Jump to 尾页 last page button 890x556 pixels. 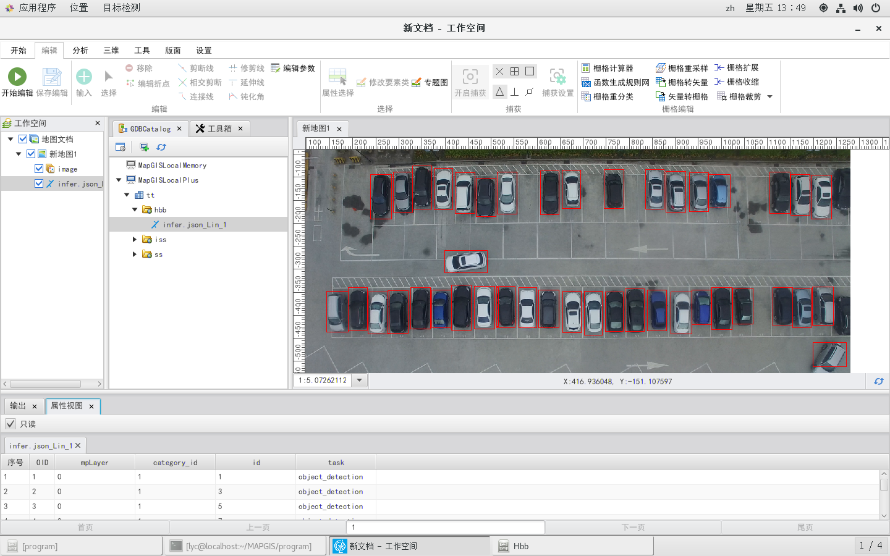(805, 527)
